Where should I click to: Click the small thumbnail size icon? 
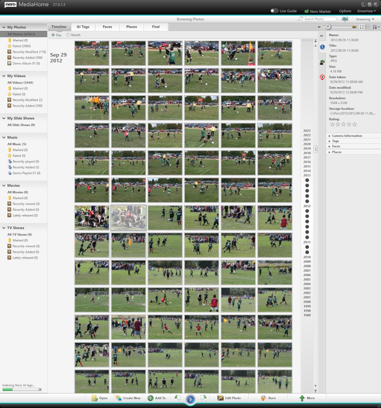pyautogui.click(x=319, y=27)
